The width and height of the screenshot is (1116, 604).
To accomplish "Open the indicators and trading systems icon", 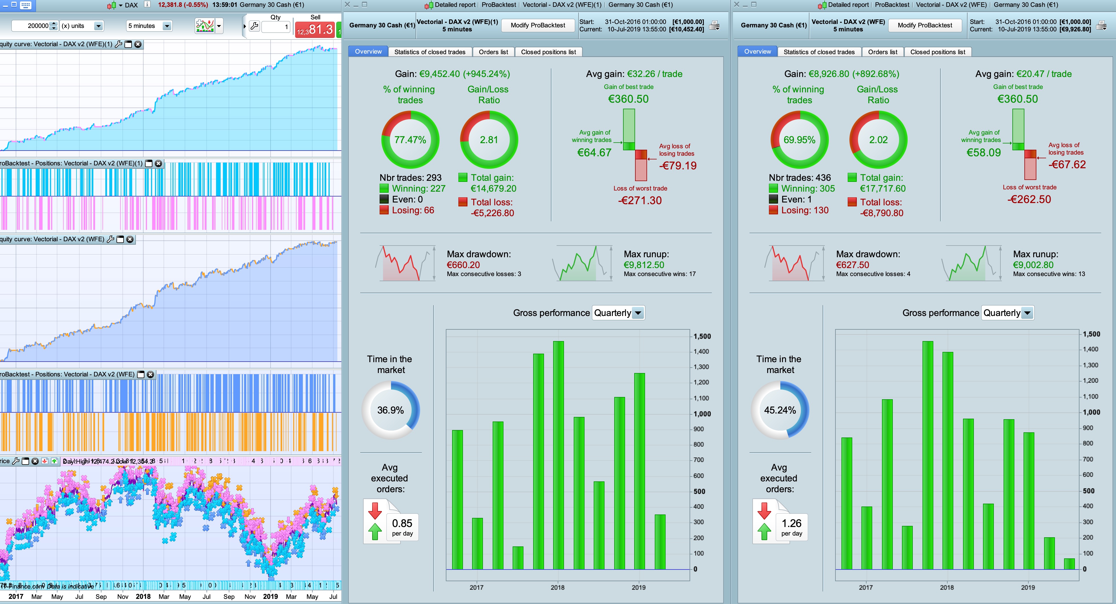I will [204, 26].
